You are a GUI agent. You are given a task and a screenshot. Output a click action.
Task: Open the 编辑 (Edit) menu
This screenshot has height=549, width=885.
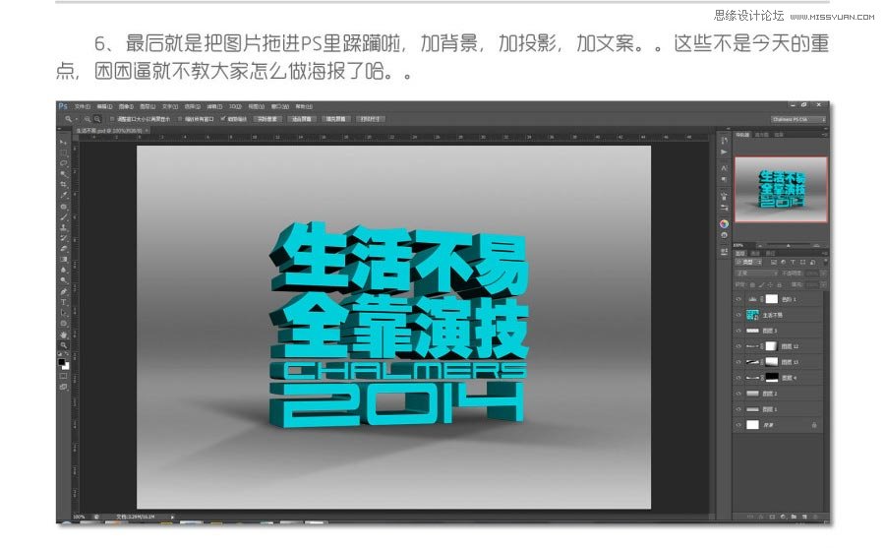(x=105, y=106)
